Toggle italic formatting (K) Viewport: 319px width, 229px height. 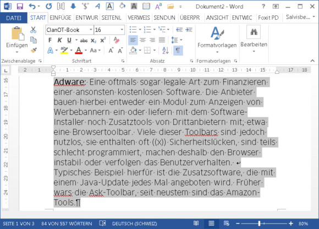click(x=59, y=40)
